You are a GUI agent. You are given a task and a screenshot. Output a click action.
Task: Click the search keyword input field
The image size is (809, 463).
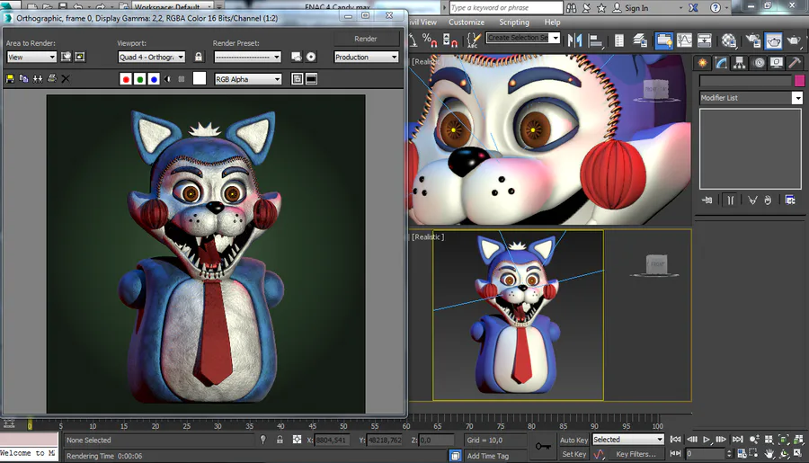(x=505, y=8)
